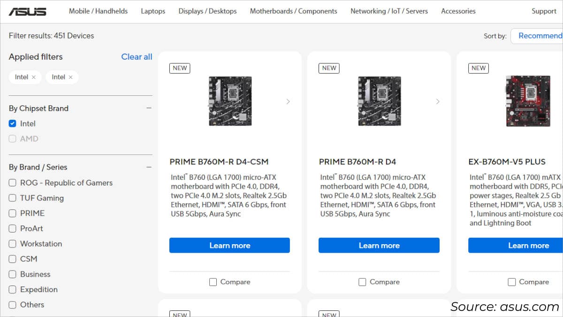Screen dimensions: 563x317
Task: Check the ROG - Republic of Gamers filter
Action: (12, 183)
